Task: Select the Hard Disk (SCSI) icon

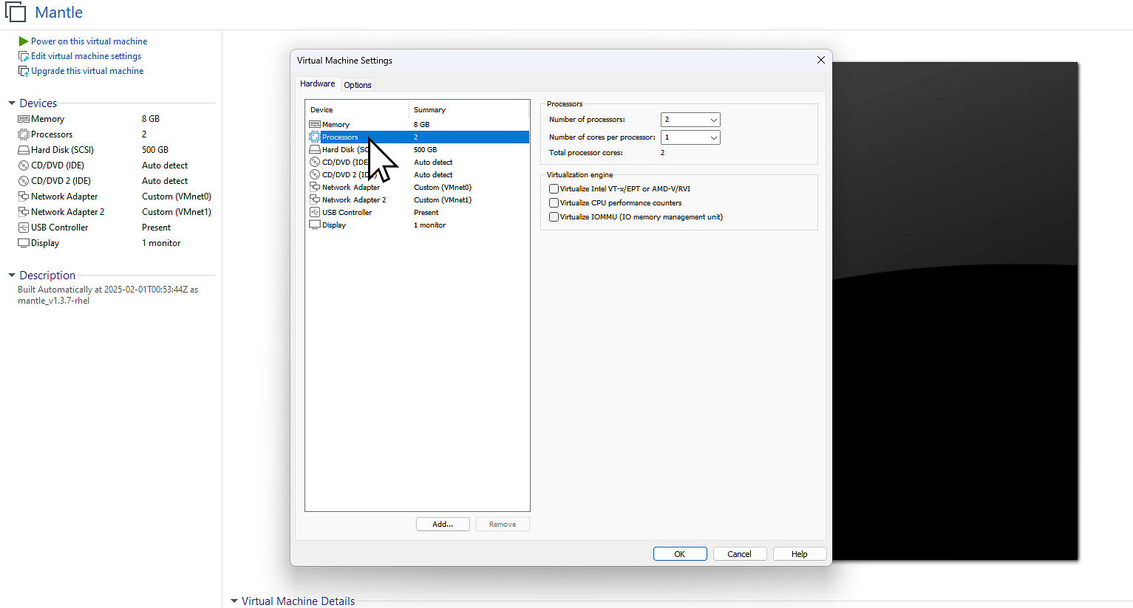Action: click(x=24, y=149)
